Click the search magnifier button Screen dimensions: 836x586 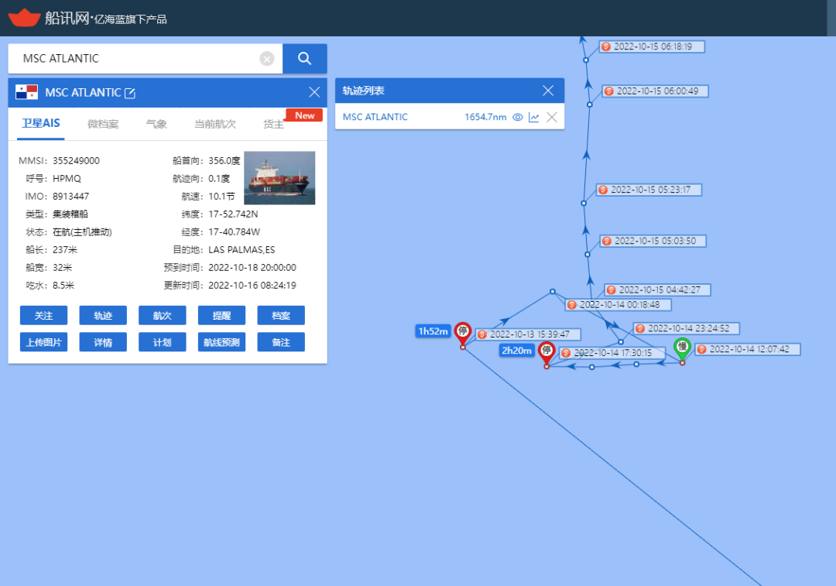(x=304, y=59)
